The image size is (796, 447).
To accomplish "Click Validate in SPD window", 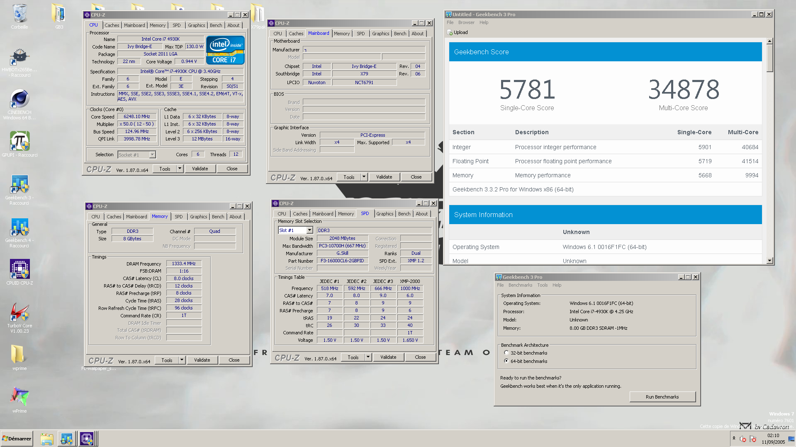I will point(388,357).
